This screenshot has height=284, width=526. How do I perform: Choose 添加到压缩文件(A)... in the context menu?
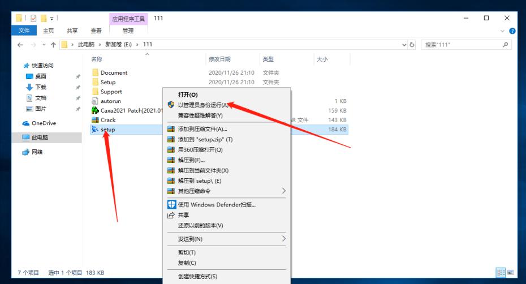pyautogui.click(x=202, y=129)
